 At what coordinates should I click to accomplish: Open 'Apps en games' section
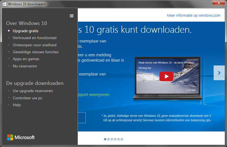[x=26, y=59]
